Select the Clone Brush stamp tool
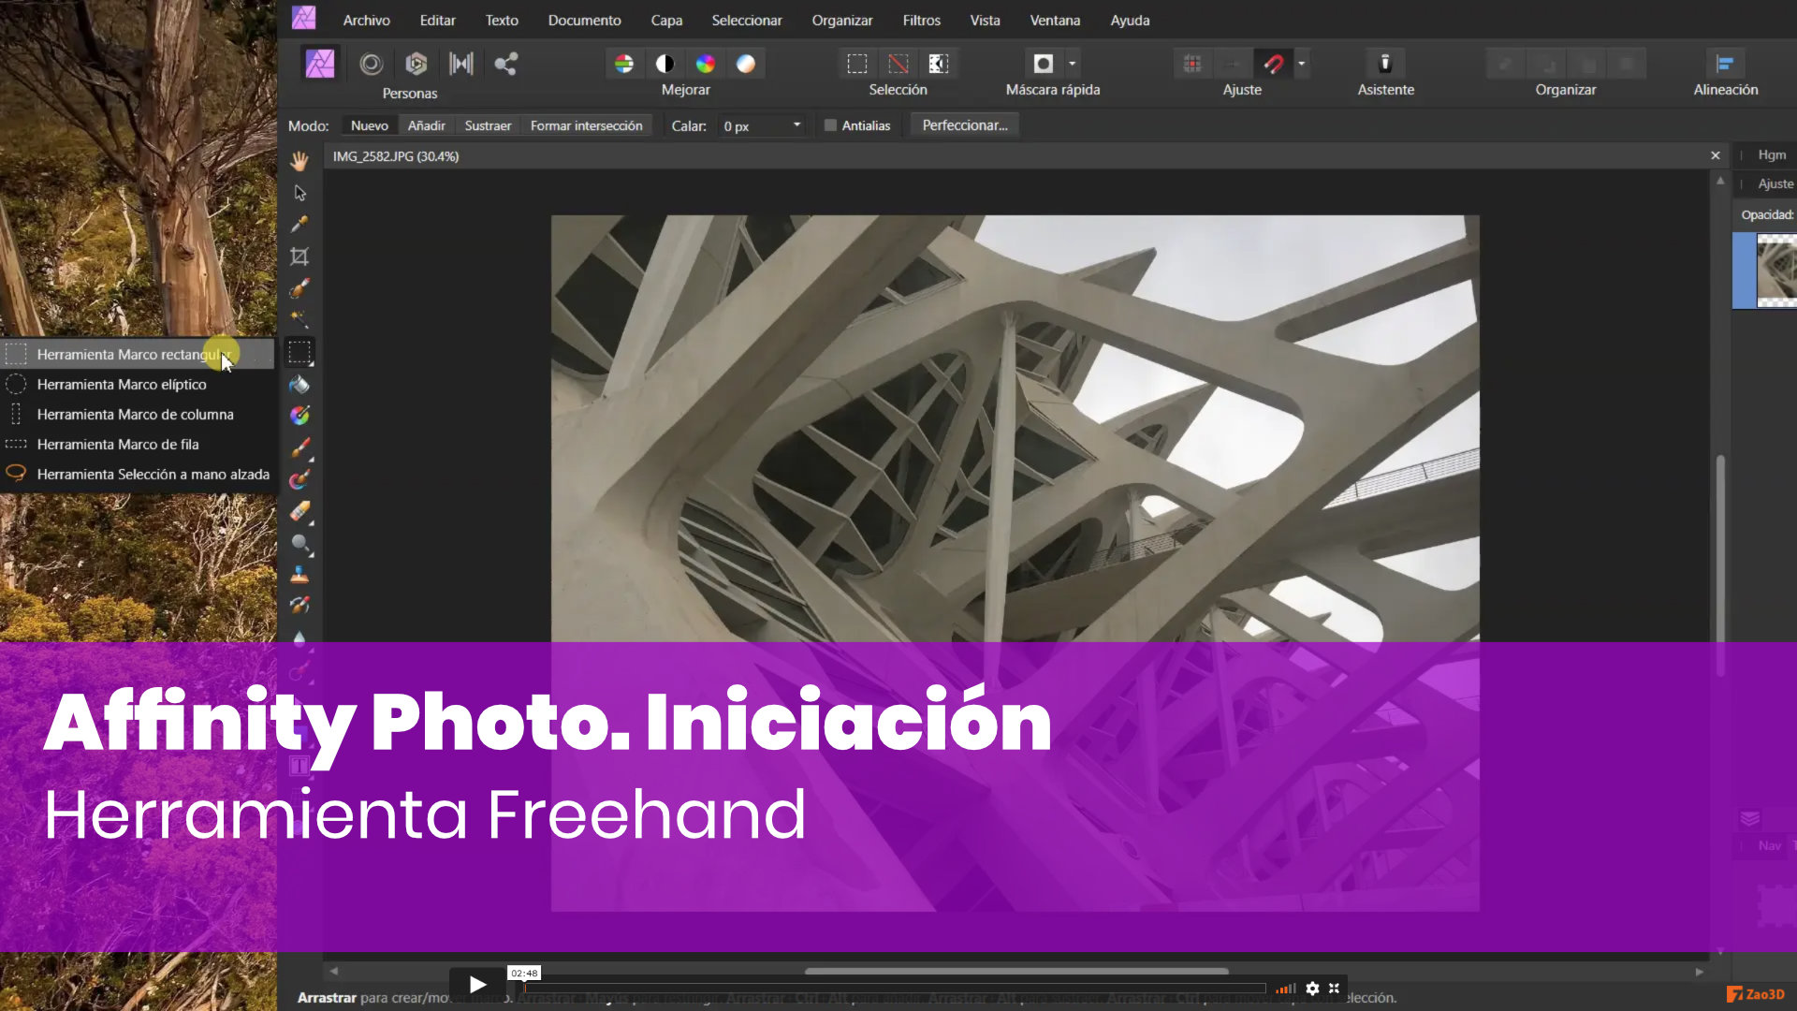Screen dimensions: 1797x1011 [x=299, y=575]
